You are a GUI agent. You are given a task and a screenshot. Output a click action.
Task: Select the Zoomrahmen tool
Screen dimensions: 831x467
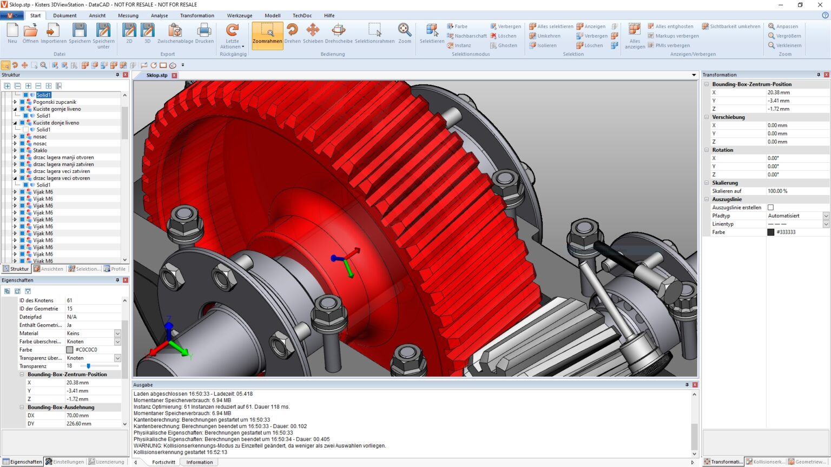267,36
